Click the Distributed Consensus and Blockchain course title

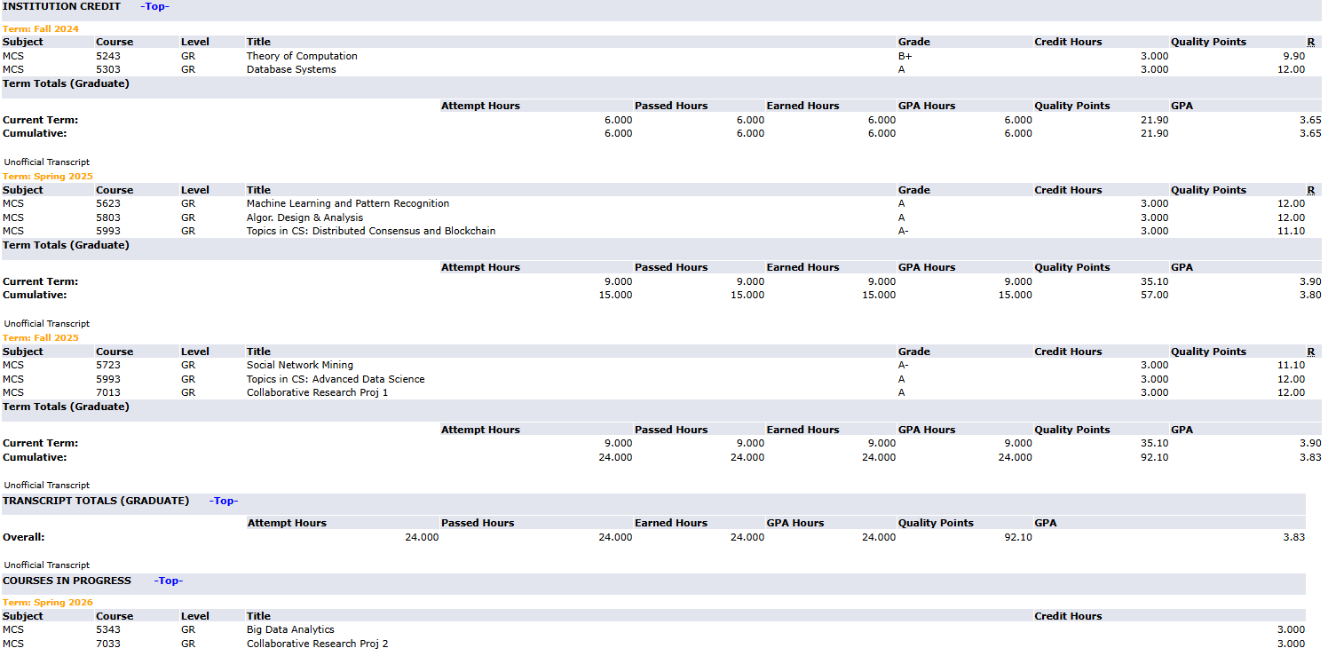click(370, 231)
